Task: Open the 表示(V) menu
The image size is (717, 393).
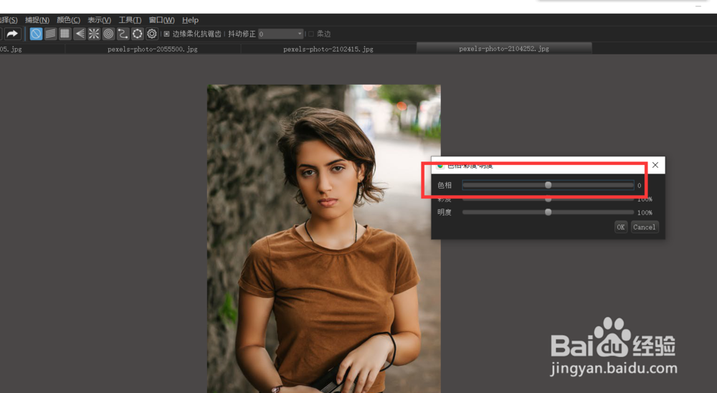Action: coord(99,20)
